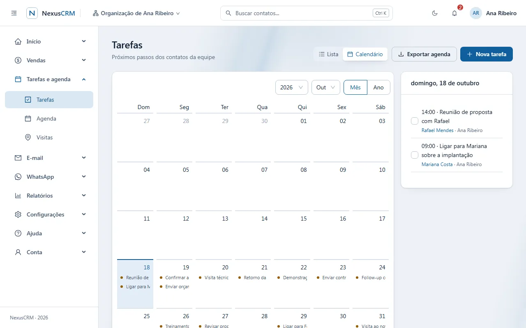
Task: Expand the Vendas menu chevron
Action: pyautogui.click(x=84, y=60)
